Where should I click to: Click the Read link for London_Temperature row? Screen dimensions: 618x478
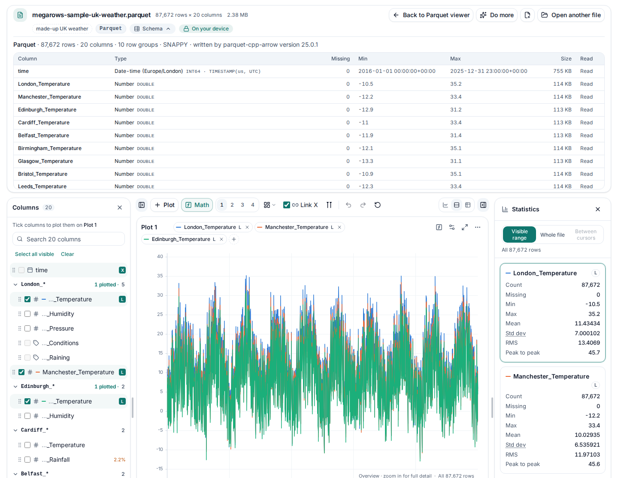click(x=586, y=84)
